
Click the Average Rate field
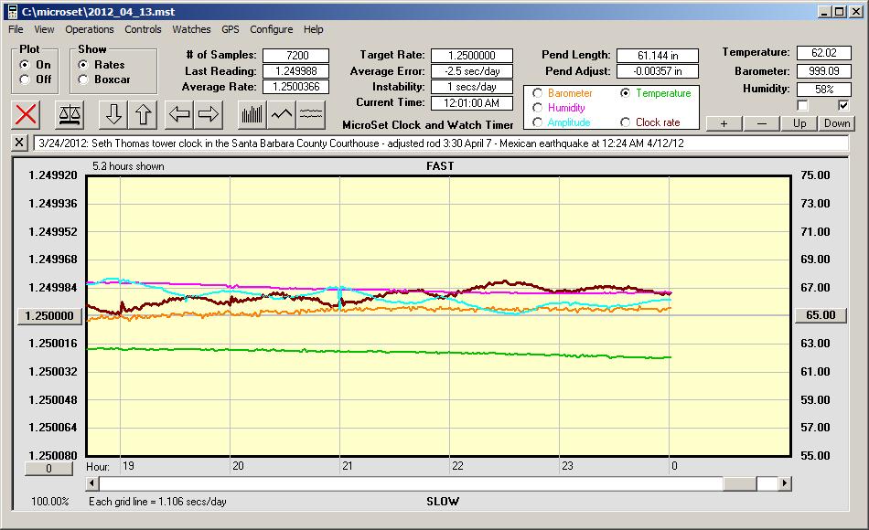296,87
